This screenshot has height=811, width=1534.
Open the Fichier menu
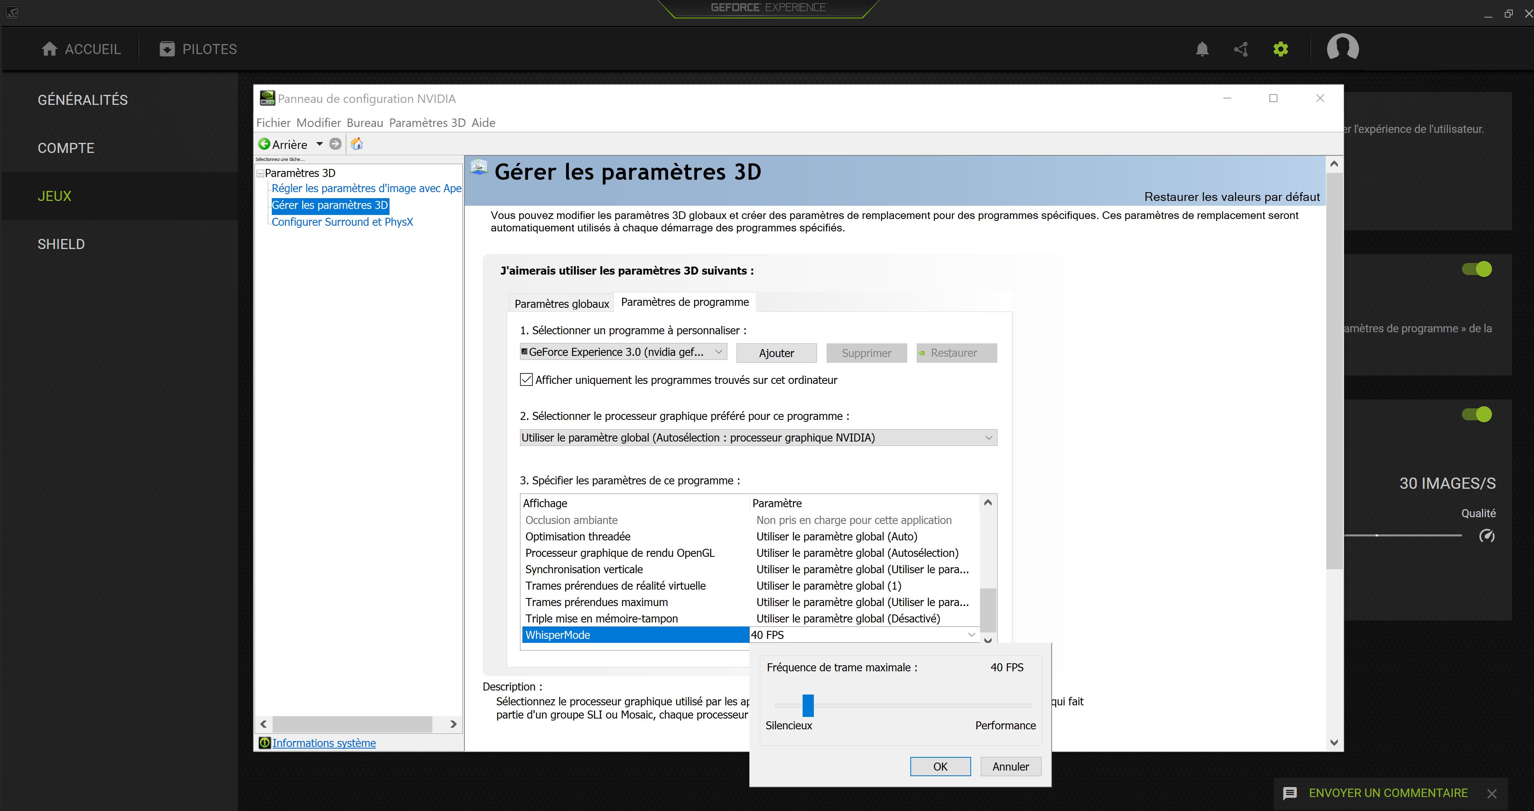pos(273,122)
